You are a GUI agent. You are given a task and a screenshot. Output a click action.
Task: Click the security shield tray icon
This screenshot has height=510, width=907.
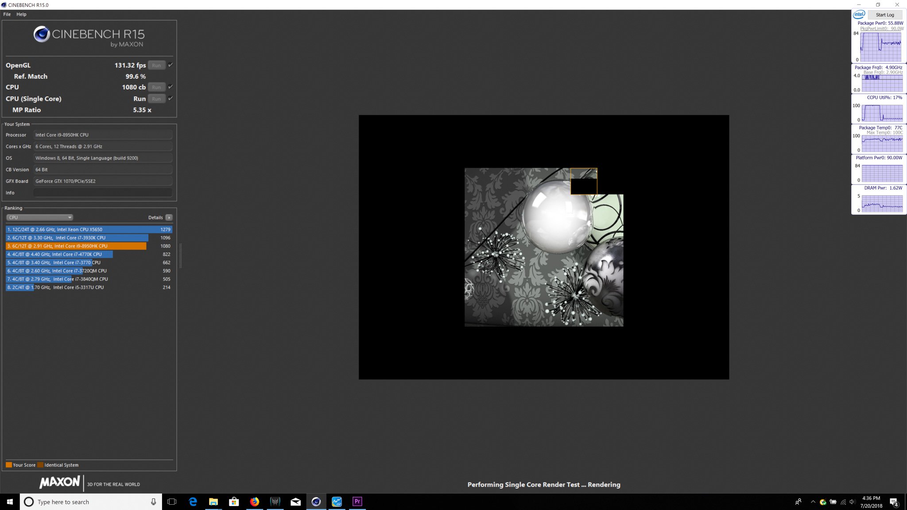[823, 502]
